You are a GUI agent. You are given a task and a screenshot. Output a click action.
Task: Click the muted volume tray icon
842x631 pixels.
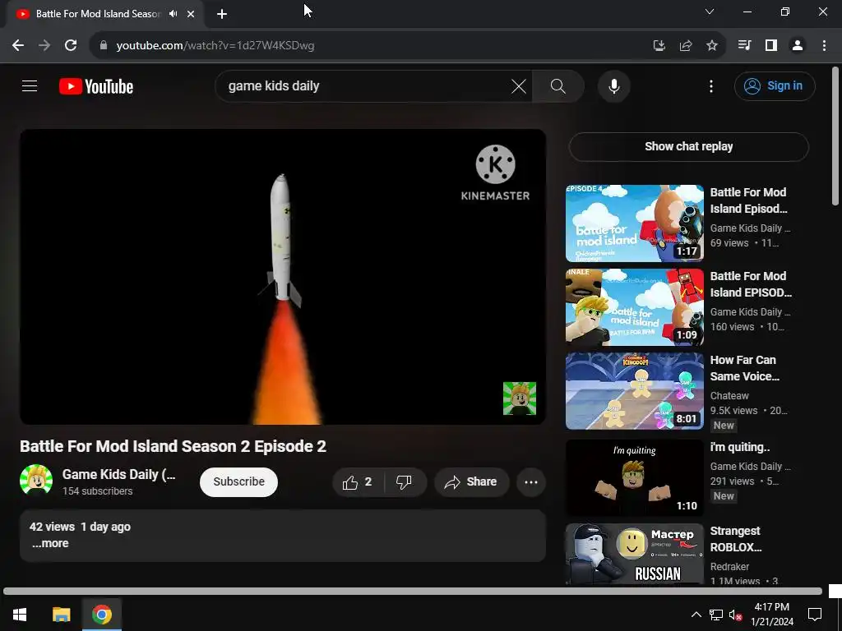735,615
